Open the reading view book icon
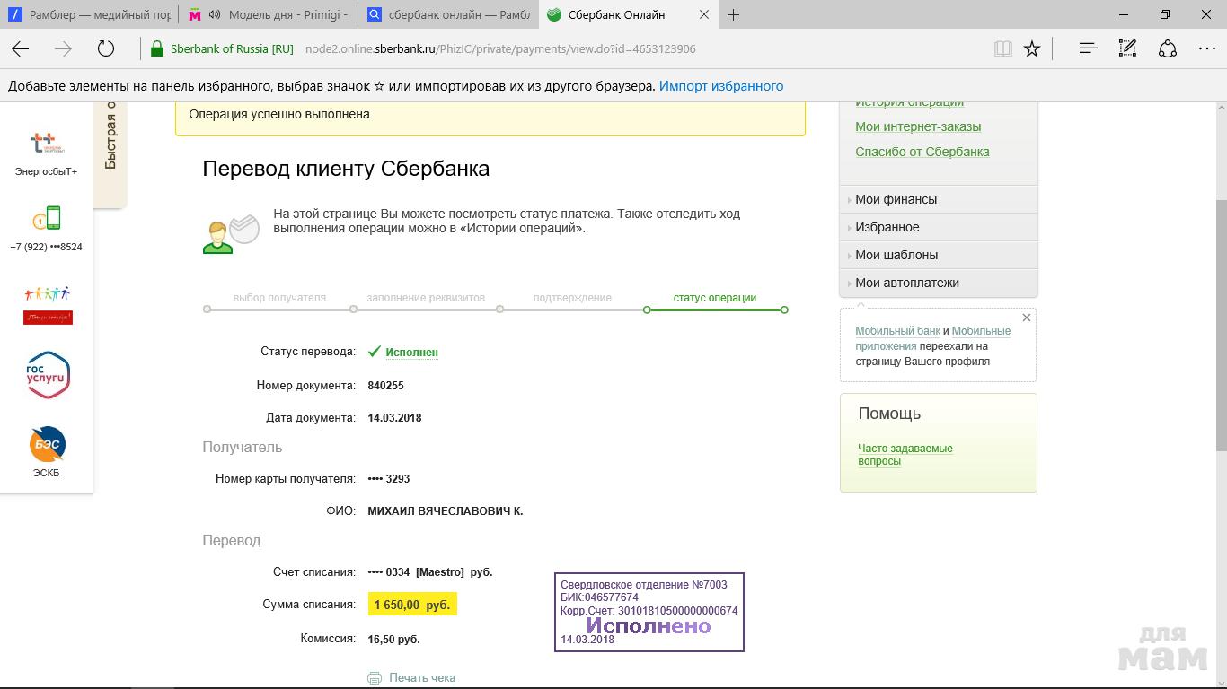This screenshot has height=689, width=1227. tap(1002, 49)
